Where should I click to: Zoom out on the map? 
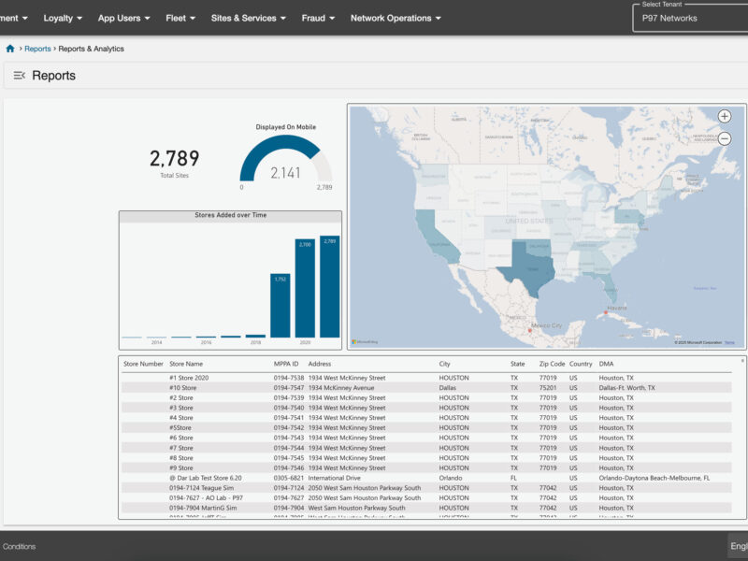point(725,138)
